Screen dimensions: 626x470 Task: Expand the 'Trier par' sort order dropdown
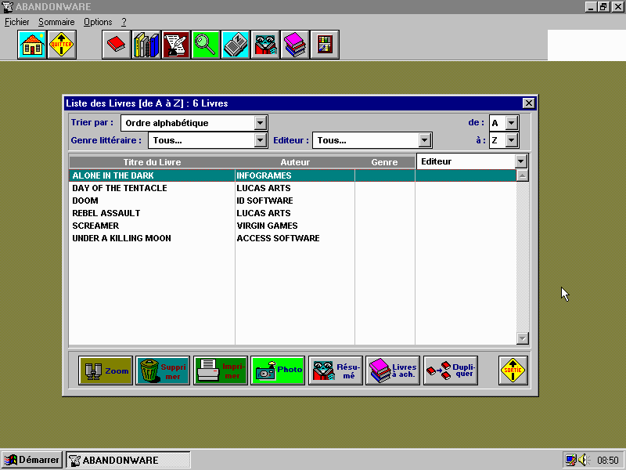click(261, 123)
